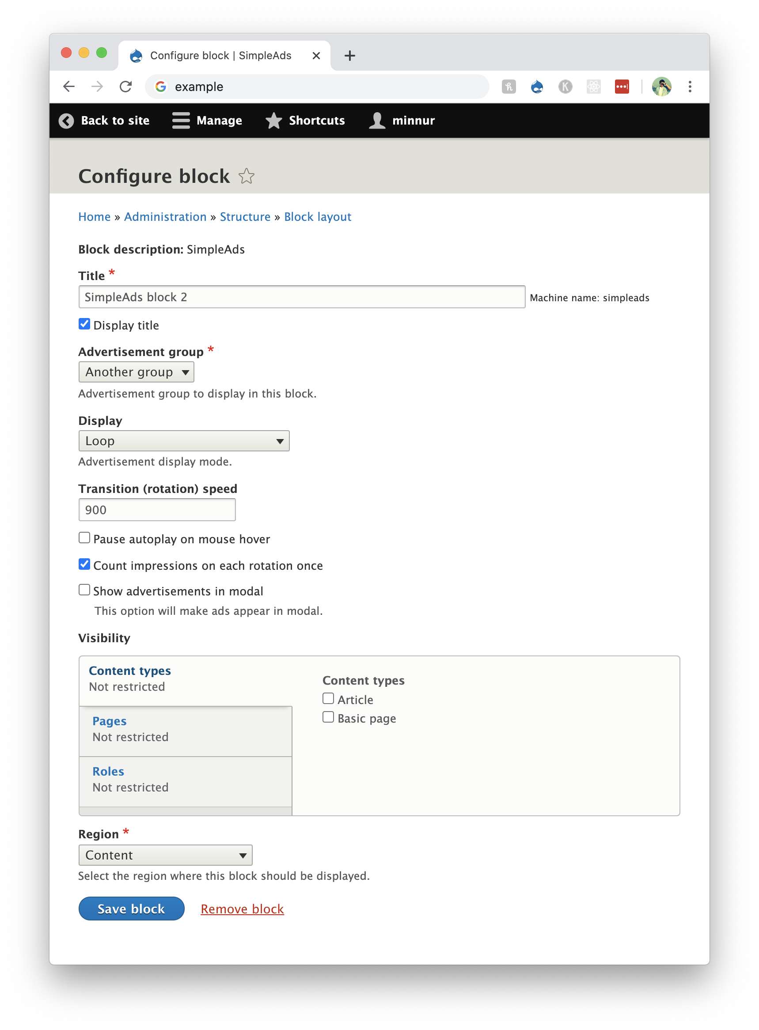This screenshot has height=1030, width=759.
Task: Open the Chrome three-dot menu
Action: click(689, 86)
